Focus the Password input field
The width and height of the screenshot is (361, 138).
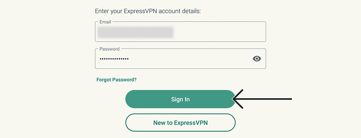pos(180,59)
